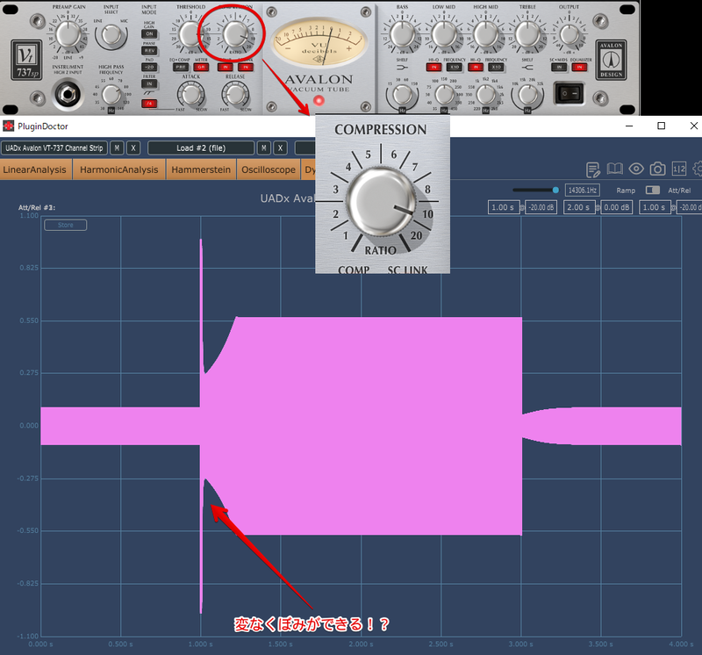
Task: Click the Threshold knob
Action: (x=190, y=34)
